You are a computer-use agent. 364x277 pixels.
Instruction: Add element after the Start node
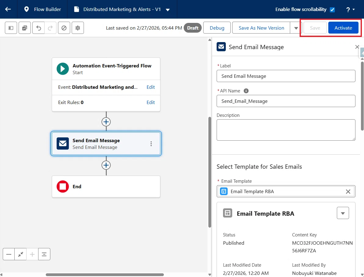[106, 122]
